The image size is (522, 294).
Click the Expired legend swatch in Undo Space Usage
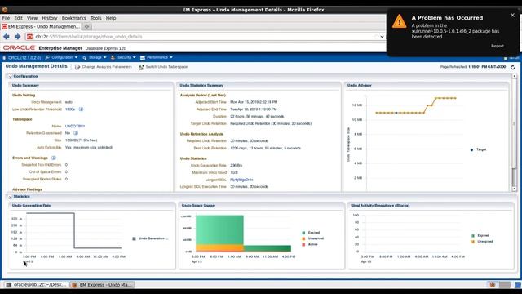pos(303,233)
